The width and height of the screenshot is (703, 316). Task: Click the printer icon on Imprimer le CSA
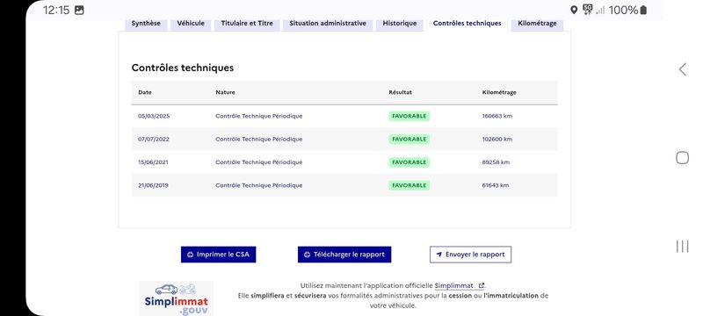[x=190, y=255]
